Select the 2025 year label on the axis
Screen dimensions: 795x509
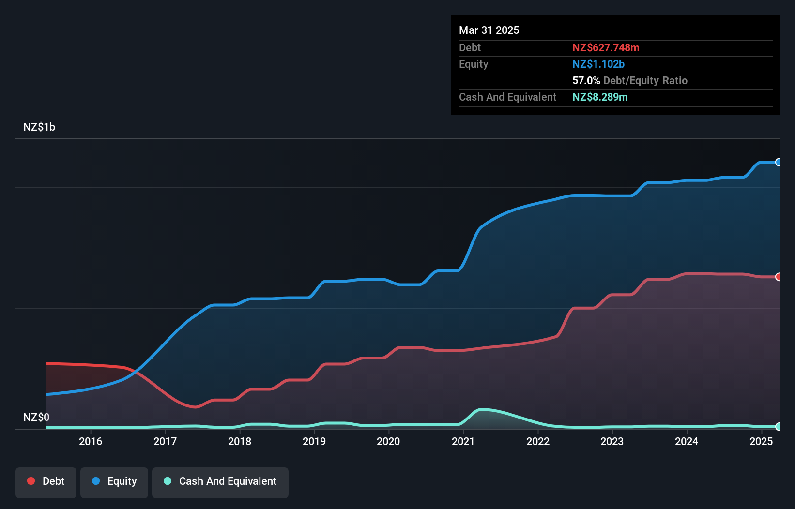(762, 441)
